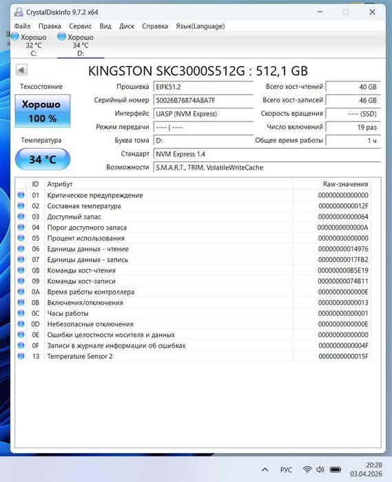
Task: Click status icon of Команды хост-чтения row
Action: click(x=21, y=270)
